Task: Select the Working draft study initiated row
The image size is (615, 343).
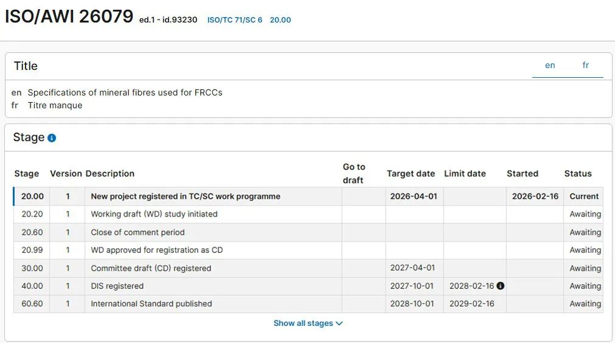Action: tap(154, 214)
